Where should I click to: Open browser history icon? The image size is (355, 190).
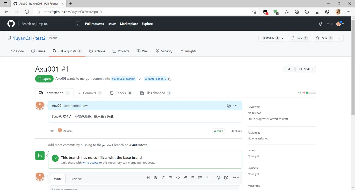[x=307, y=12]
